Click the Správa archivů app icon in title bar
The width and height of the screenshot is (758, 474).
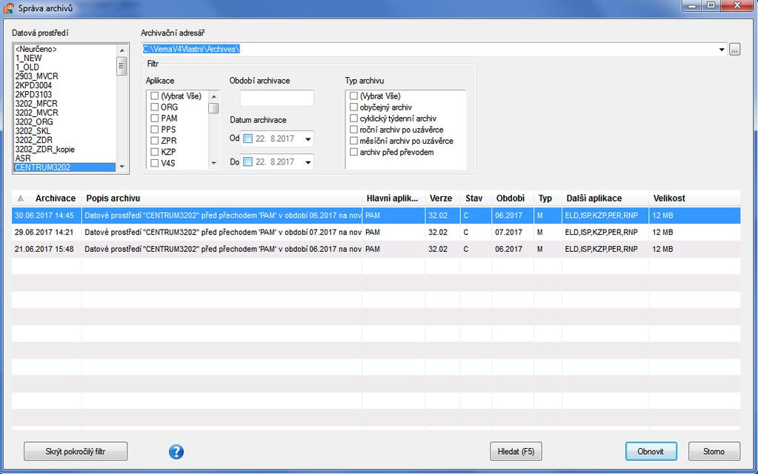click(x=8, y=7)
